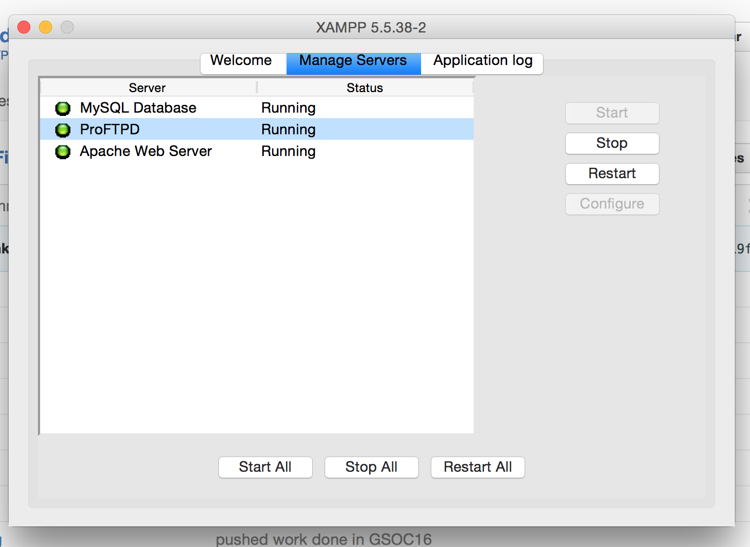The image size is (750, 547).
Task: Click the green status icon for ProFTPD
Action: tap(63, 130)
